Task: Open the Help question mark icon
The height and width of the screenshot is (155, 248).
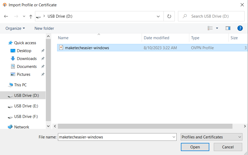Action: pos(240,28)
